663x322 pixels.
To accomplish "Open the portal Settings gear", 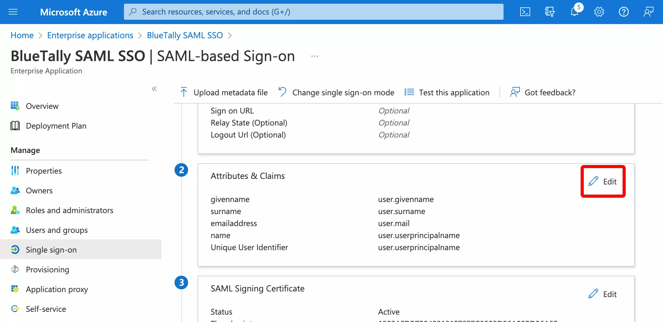I will [599, 12].
